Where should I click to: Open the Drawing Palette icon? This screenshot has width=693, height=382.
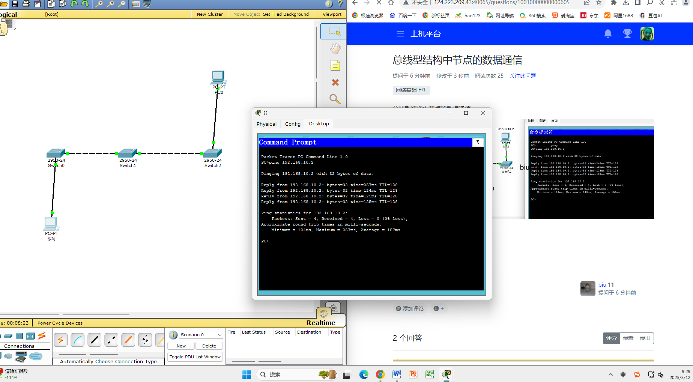135,4
